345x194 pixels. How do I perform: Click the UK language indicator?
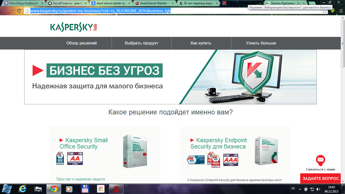pyautogui.click(x=293, y=188)
